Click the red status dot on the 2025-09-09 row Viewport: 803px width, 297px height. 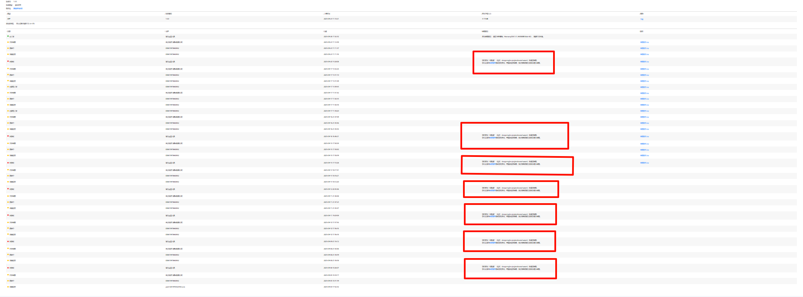tap(8, 241)
